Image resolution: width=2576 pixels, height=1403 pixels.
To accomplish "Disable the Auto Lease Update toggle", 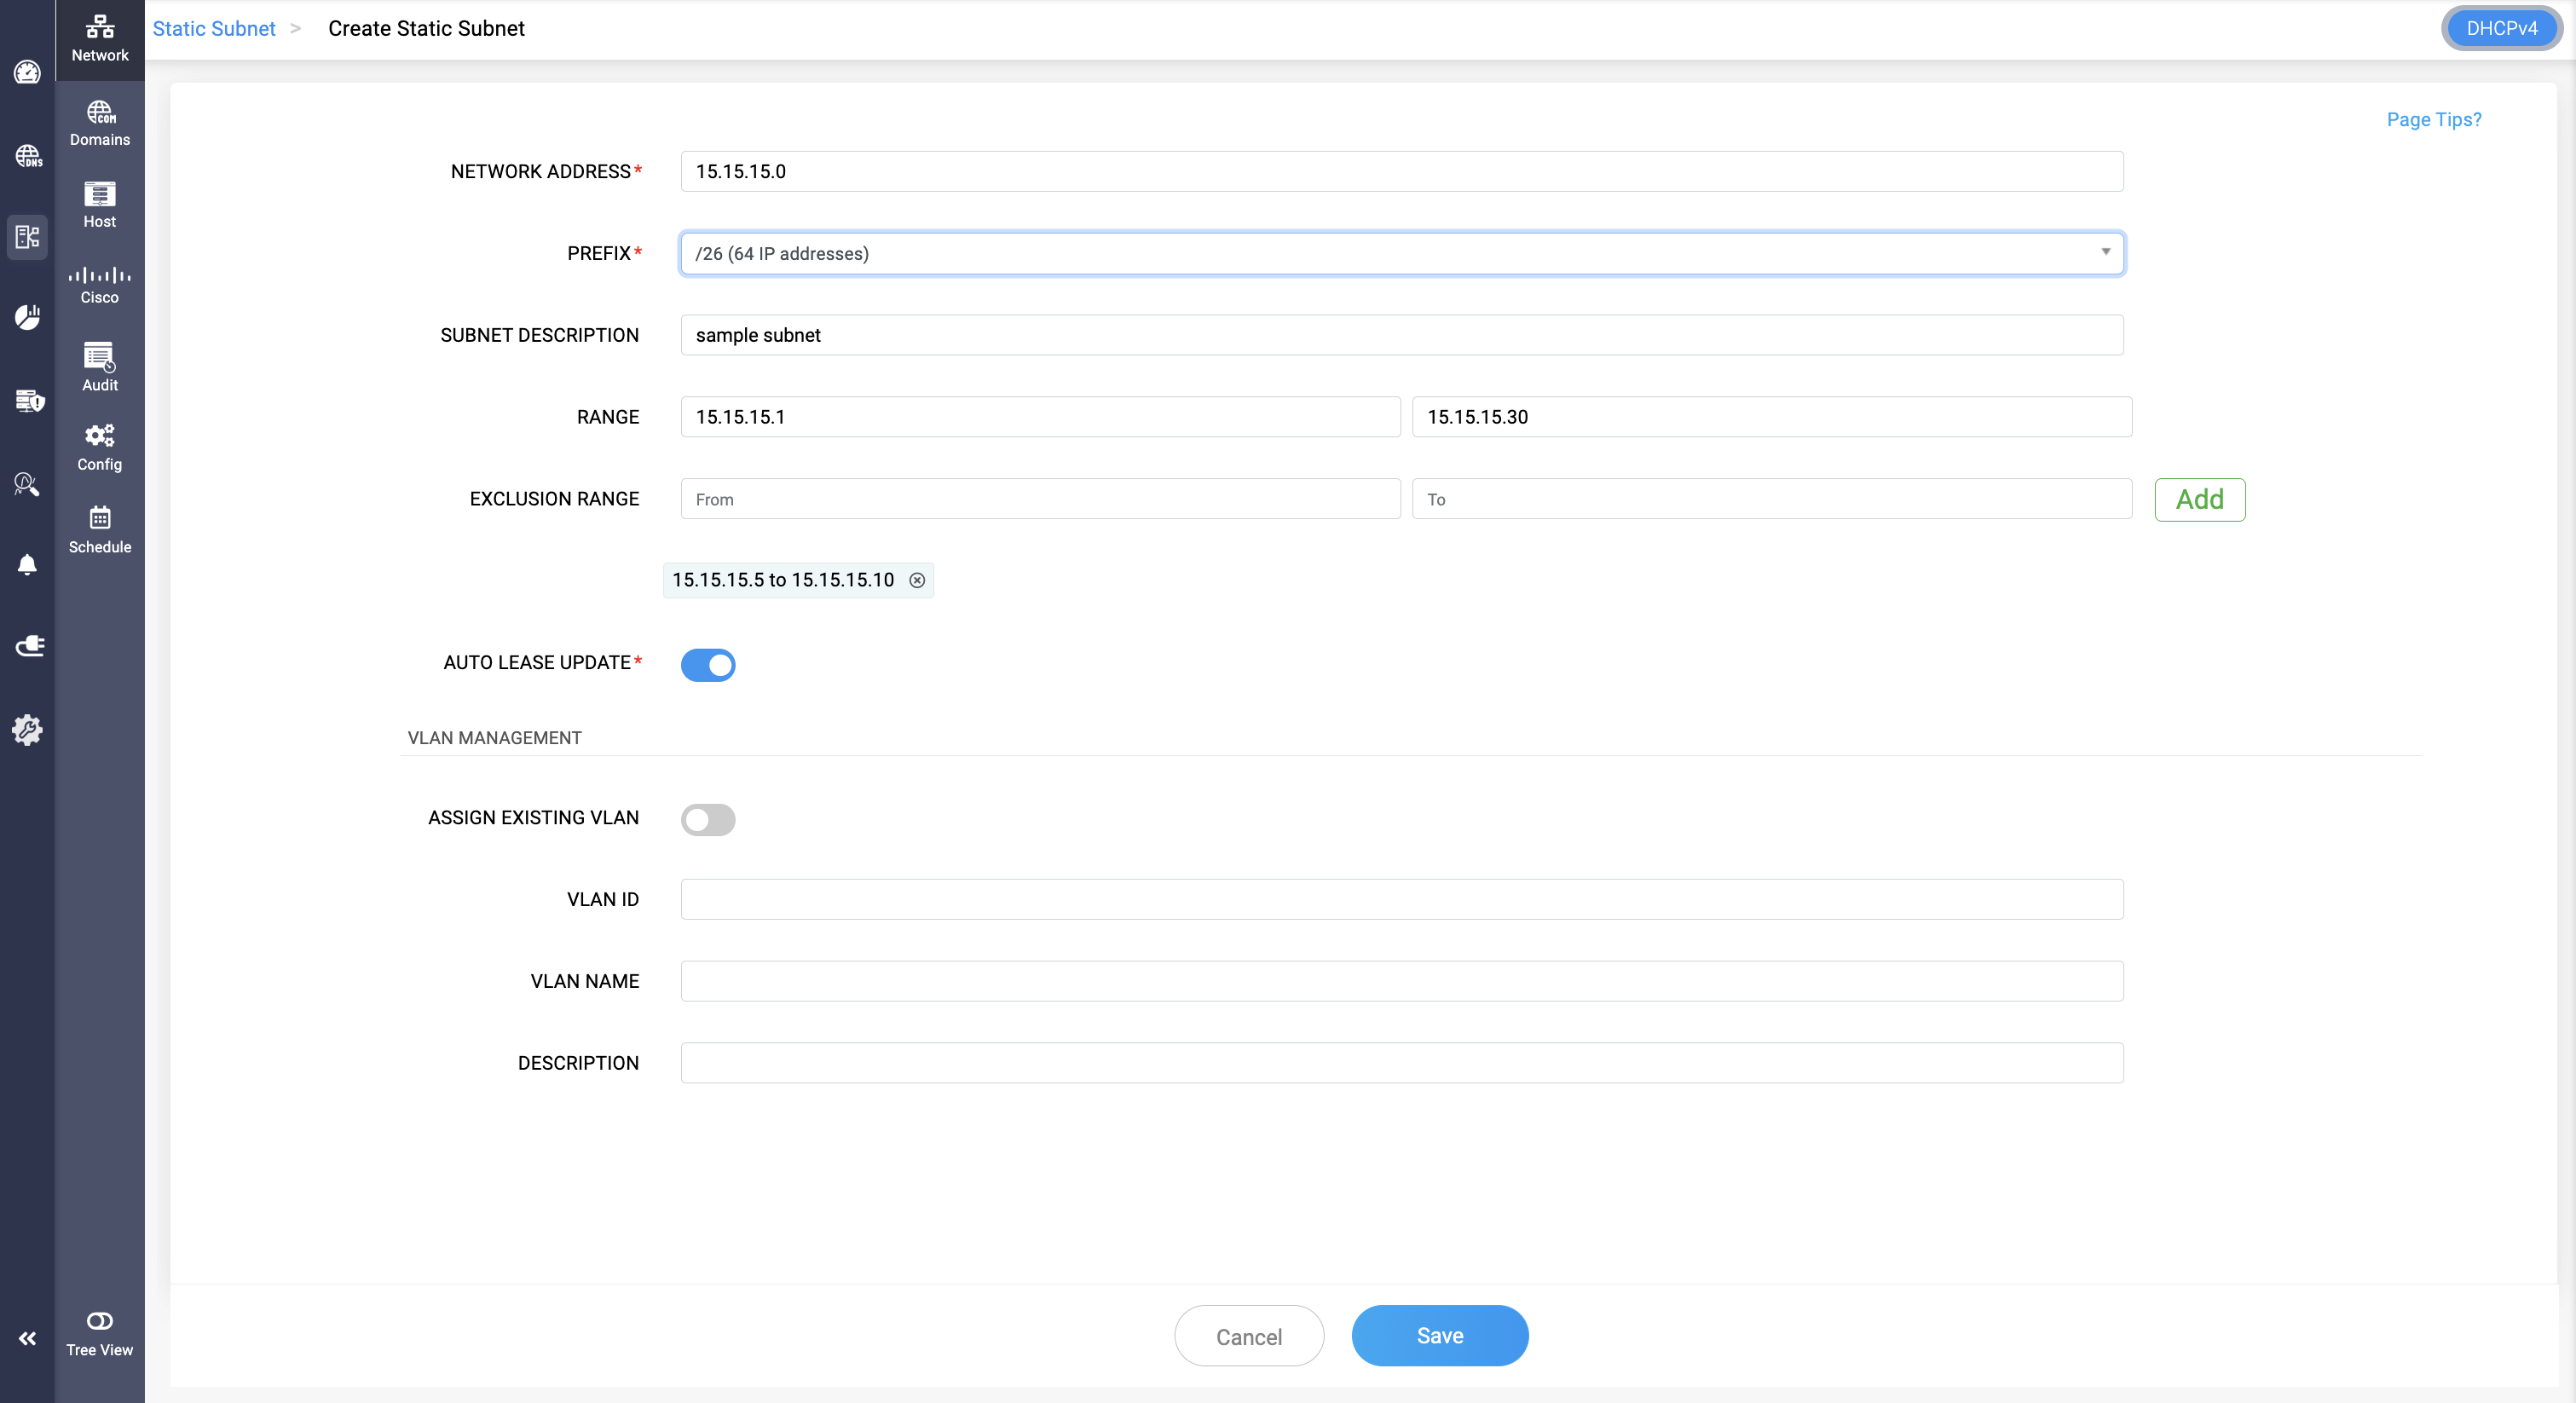I will pos(708,664).
